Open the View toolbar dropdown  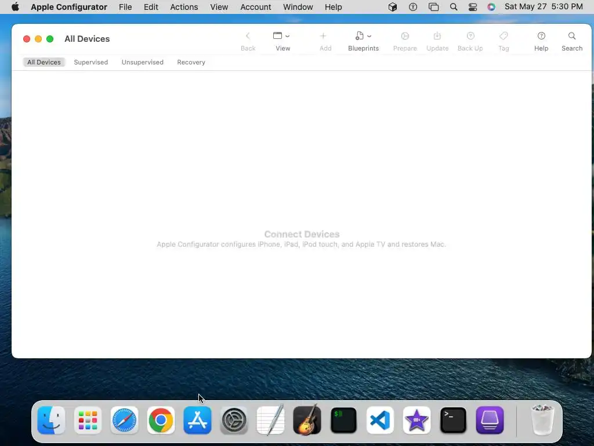coord(282,41)
